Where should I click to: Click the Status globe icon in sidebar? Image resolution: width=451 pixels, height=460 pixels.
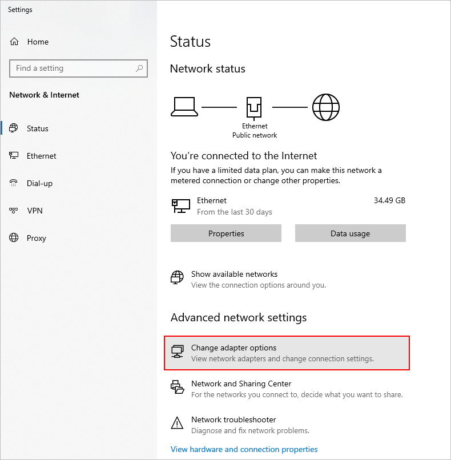click(14, 128)
